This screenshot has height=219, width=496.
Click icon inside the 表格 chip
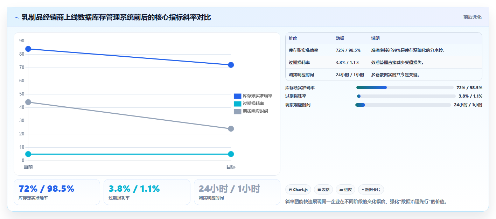tap(319, 190)
